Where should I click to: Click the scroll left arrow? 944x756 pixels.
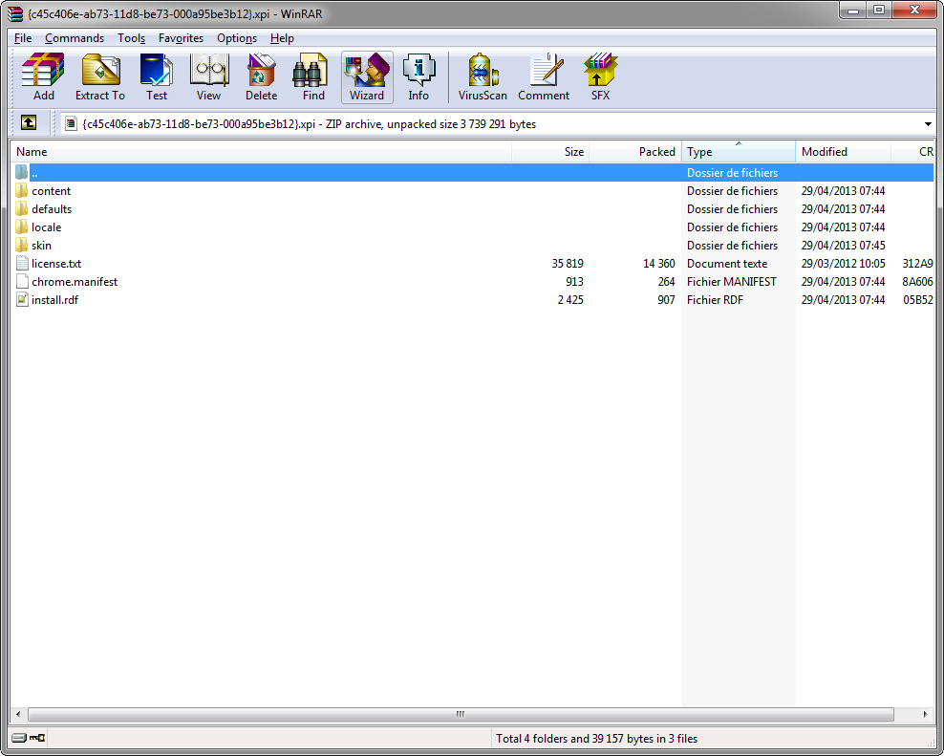[18, 715]
